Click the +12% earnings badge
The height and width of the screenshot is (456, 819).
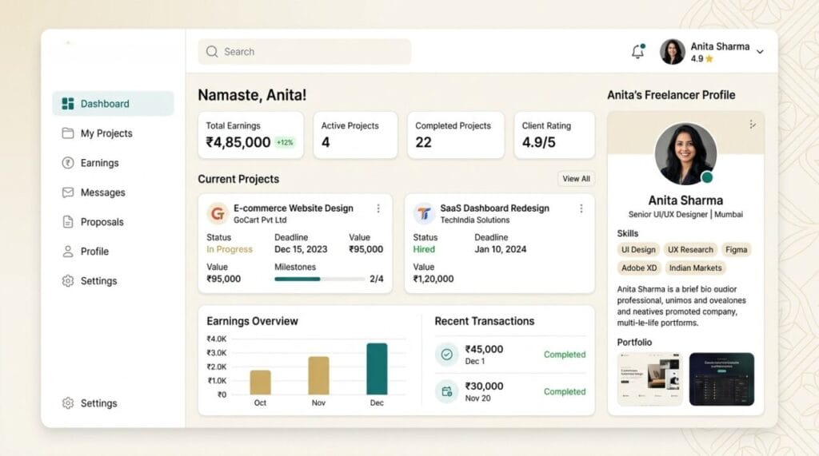point(285,142)
